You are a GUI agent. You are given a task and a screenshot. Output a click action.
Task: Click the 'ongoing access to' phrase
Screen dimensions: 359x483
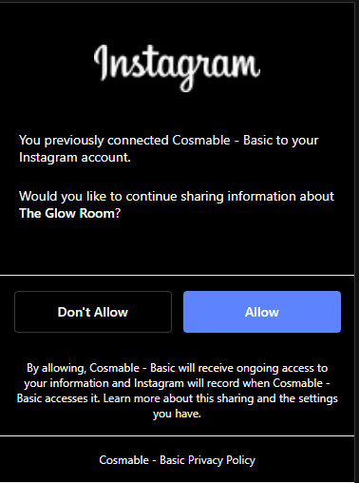[282, 368]
